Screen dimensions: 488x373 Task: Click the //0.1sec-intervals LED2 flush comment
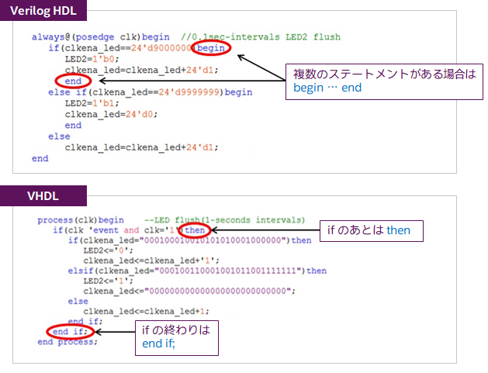260,37
